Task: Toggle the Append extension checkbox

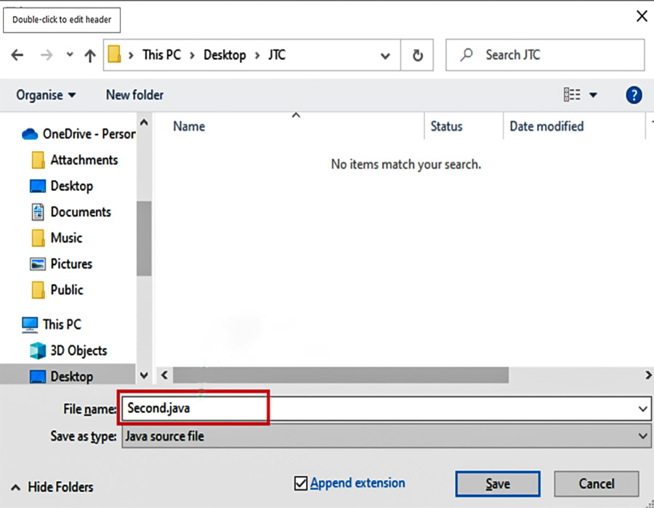Action: click(x=301, y=483)
